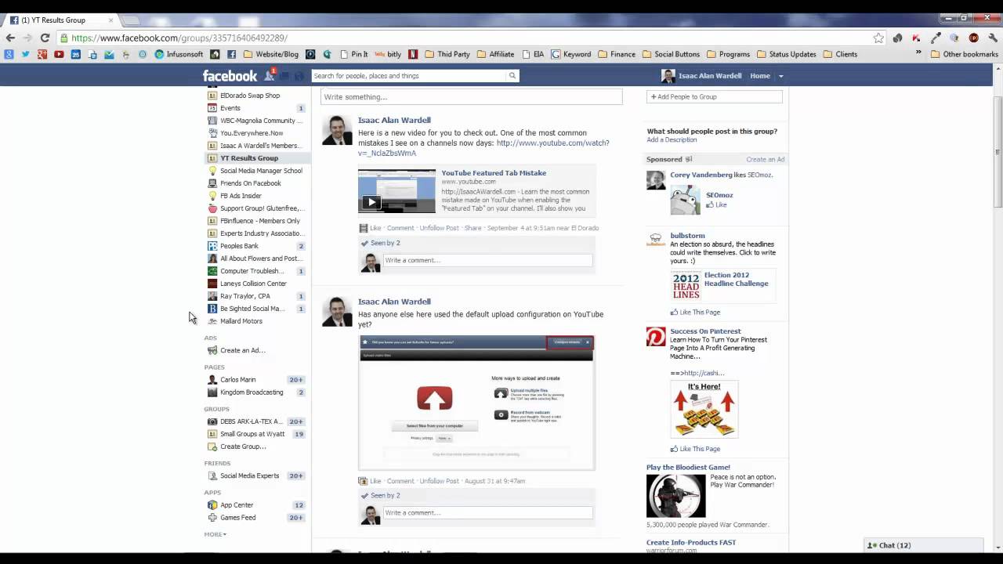
Task: Click the upload configuration screenshot image
Action: pyautogui.click(x=476, y=403)
